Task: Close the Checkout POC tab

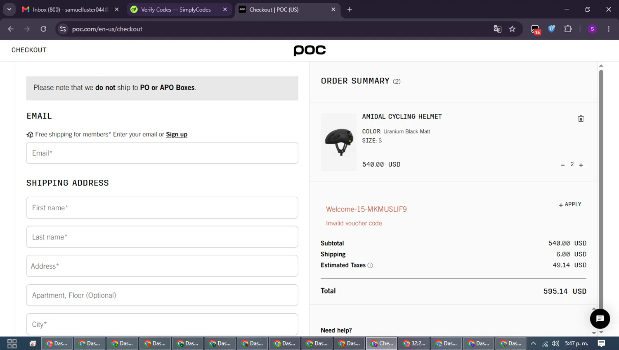Action: pyautogui.click(x=333, y=10)
